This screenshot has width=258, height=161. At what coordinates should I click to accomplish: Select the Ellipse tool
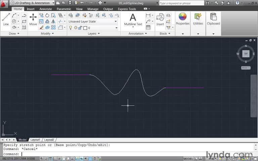click(14, 27)
